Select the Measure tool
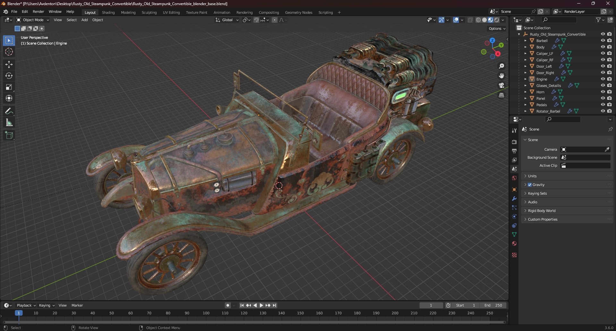This screenshot has height=331, width=616. click(x=9, y=123)
